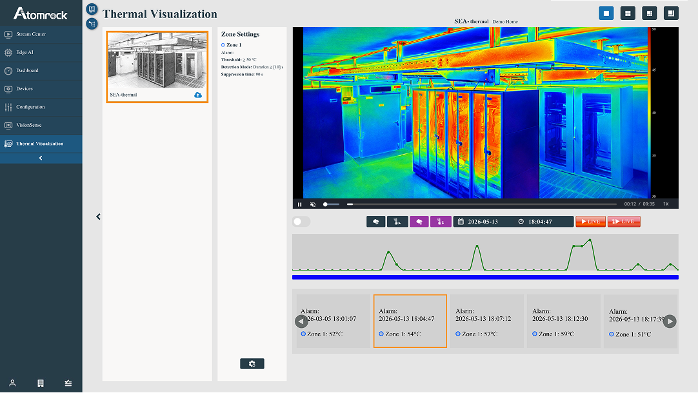The width and height of the screenshot is (698, 393).
Task: Show previous alarms with the left arrow
Action: point(301,321)
